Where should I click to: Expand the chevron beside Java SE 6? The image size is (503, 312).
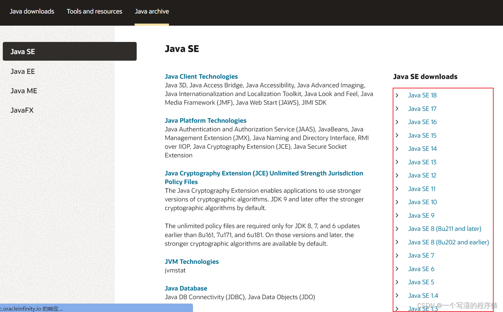point(397,269)
